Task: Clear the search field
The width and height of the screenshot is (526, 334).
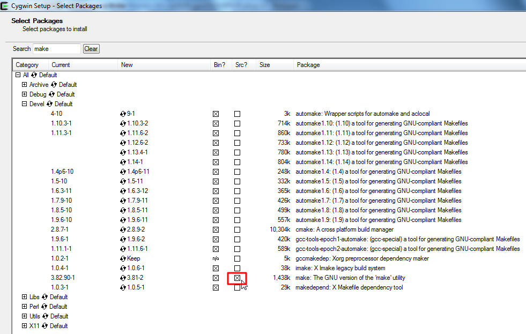Action: pos(91,49)
